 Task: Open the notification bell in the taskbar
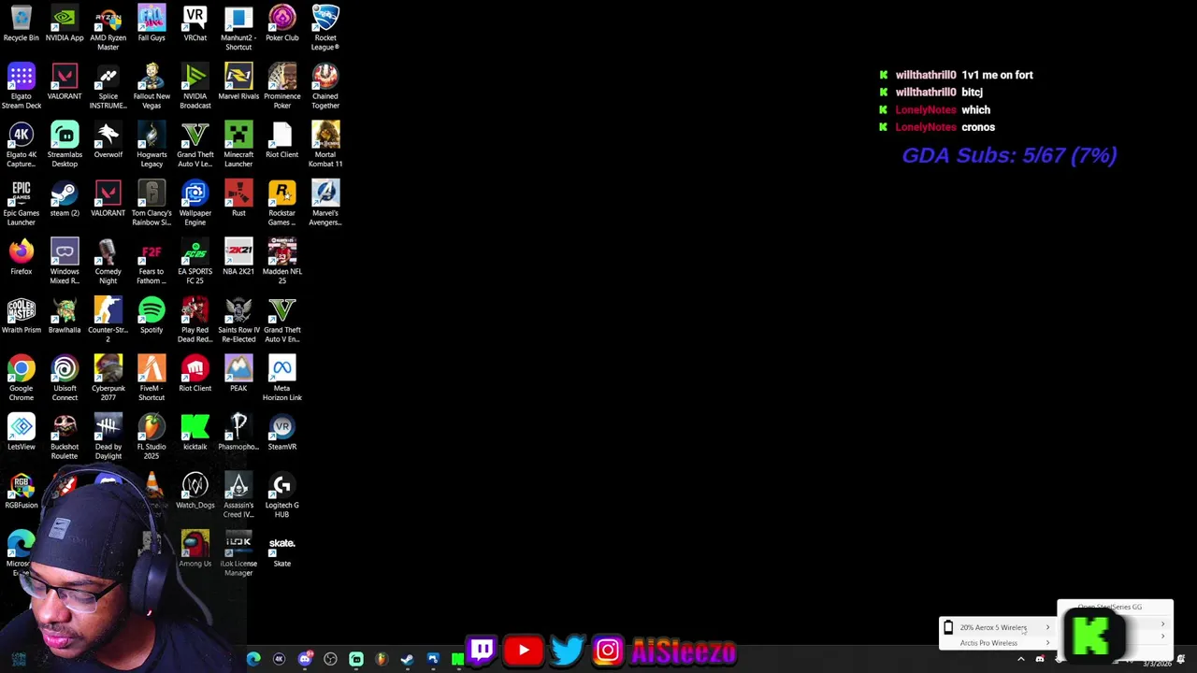[1180, 659]
